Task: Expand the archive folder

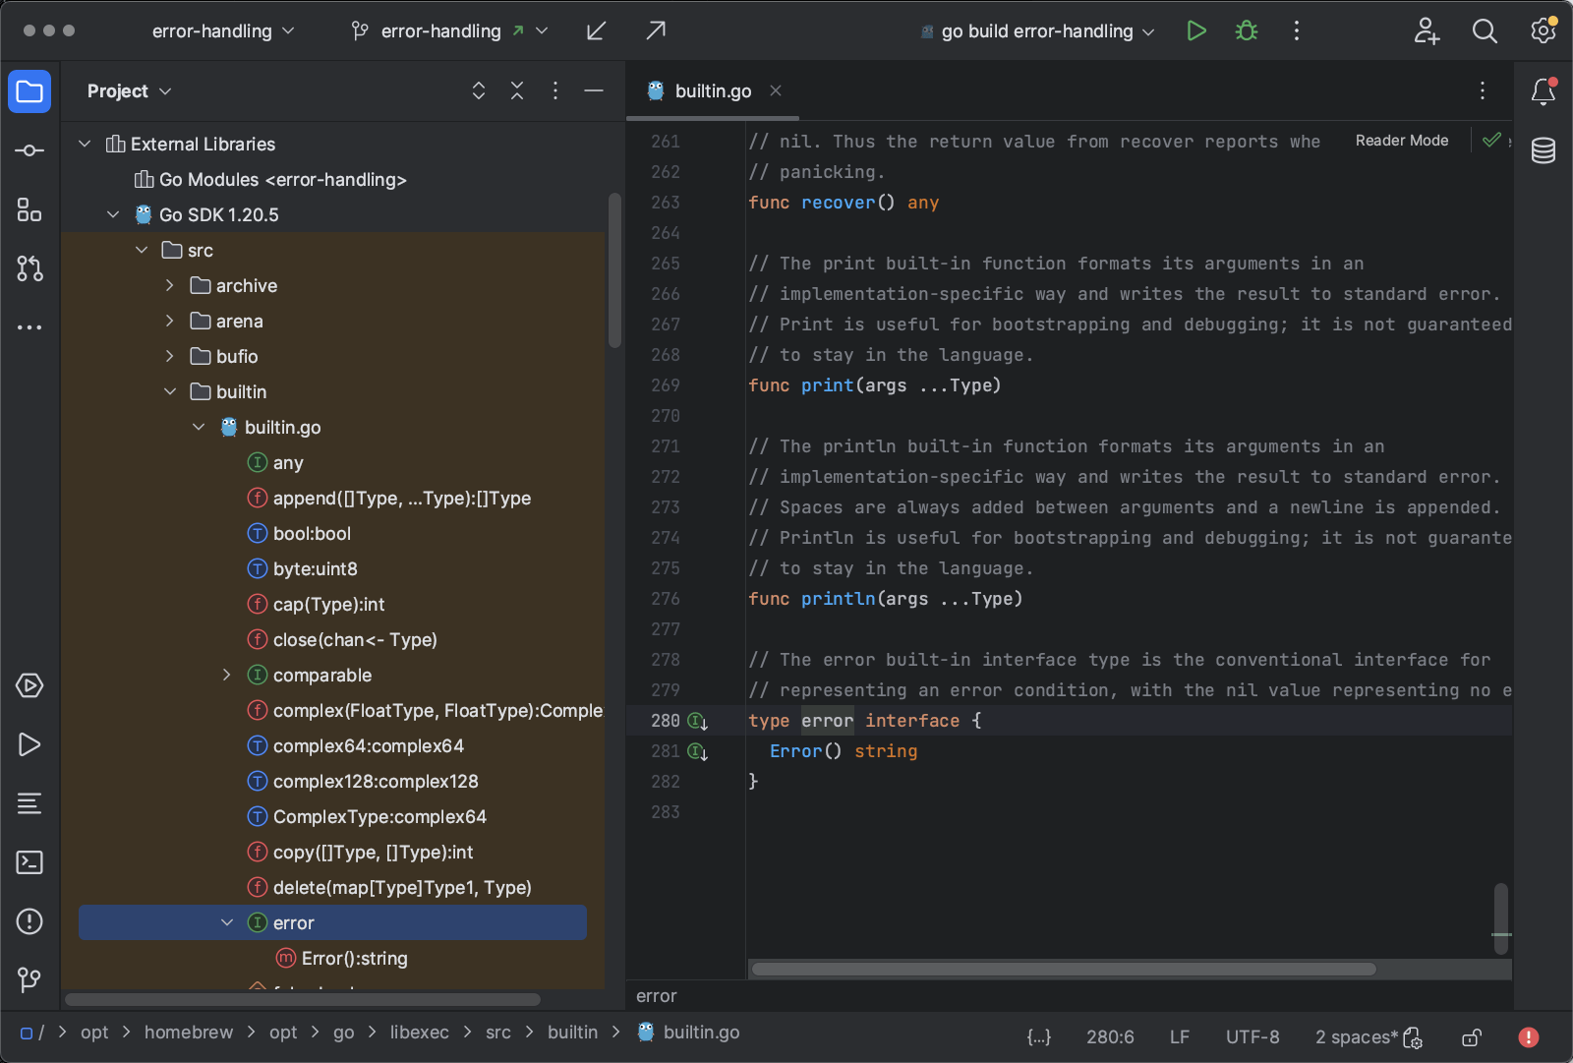Action: 169,285
